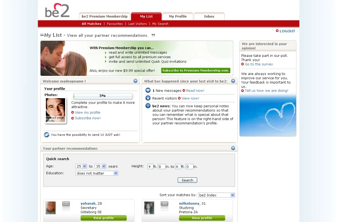This screenshot has width=337, height=222.
Task: Expand the Education dropdown
Action: (x=97, y=173)
